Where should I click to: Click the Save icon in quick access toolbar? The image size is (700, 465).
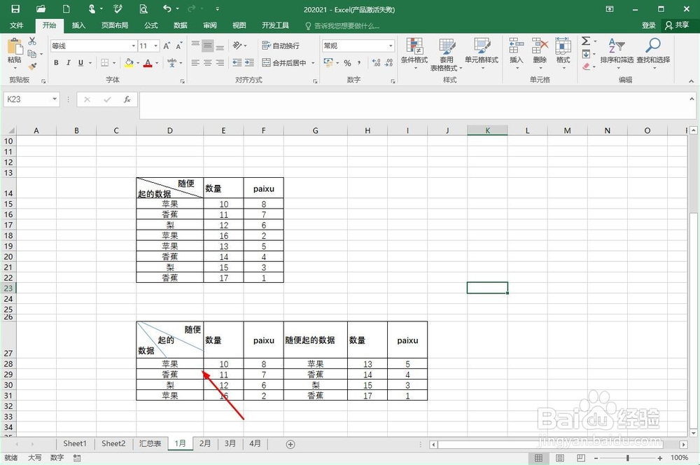click(x=15, y=8)
